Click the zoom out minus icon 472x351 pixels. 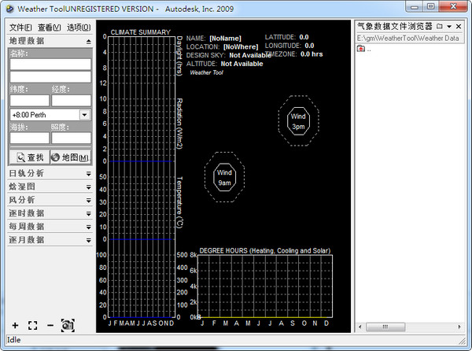[x=50, y=325]
